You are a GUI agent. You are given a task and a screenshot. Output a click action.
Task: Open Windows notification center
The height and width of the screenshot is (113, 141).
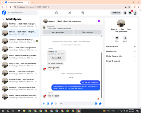coord(138,111)
